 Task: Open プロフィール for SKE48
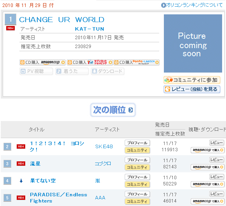[x=137, y=143]
